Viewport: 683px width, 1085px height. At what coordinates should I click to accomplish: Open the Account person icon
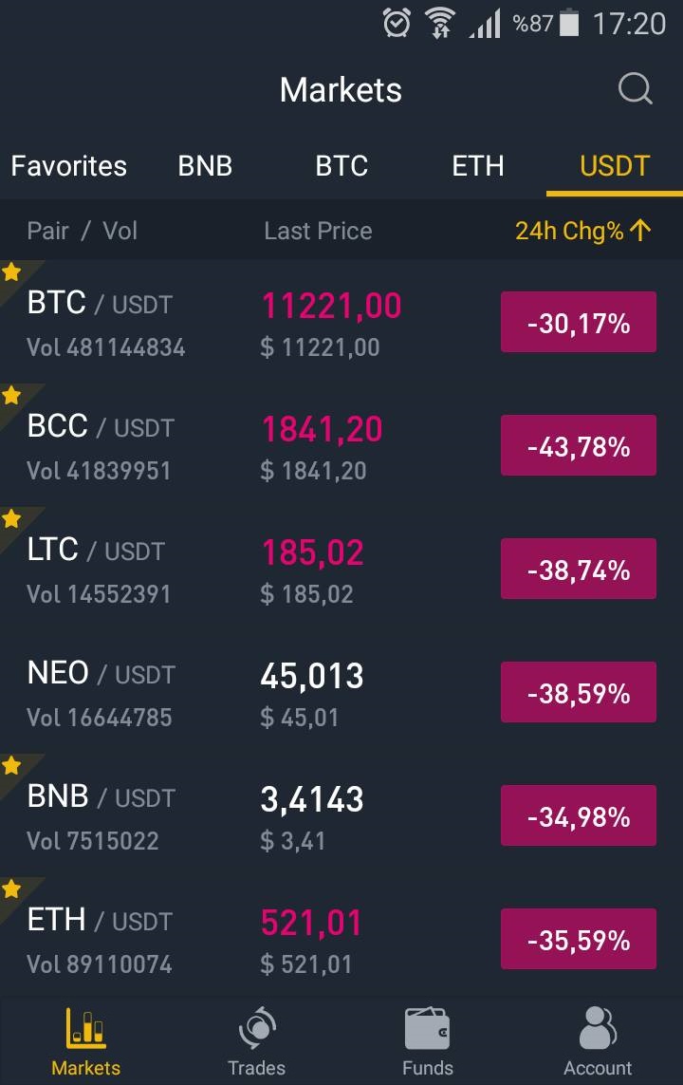tap(598, 1027)
